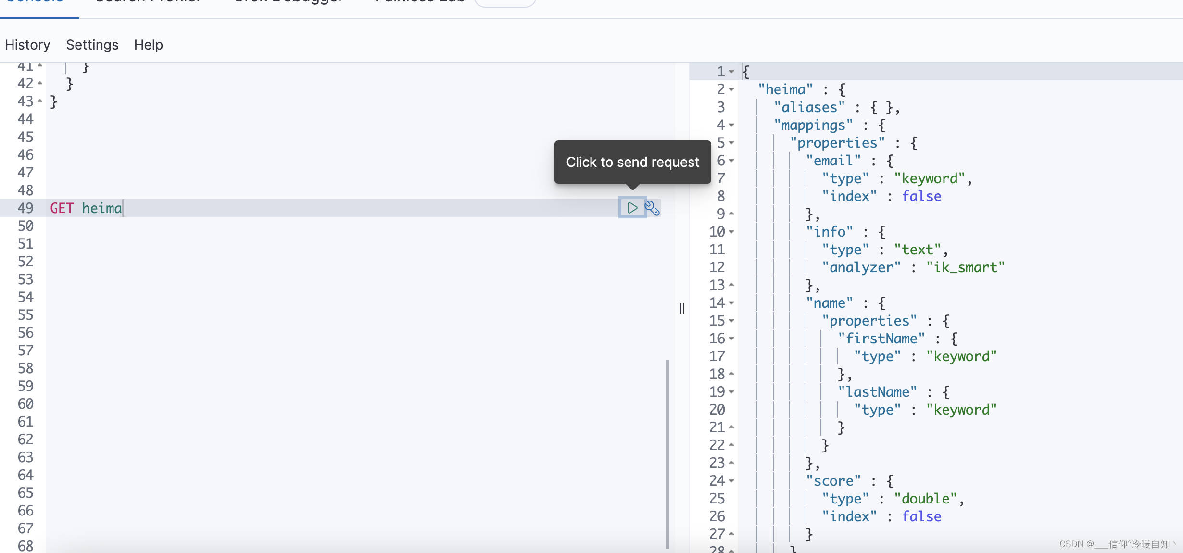The image size is (1183, 553).
Task: Fold the "lastName" block at output line 19
Action: click(731, 392)
